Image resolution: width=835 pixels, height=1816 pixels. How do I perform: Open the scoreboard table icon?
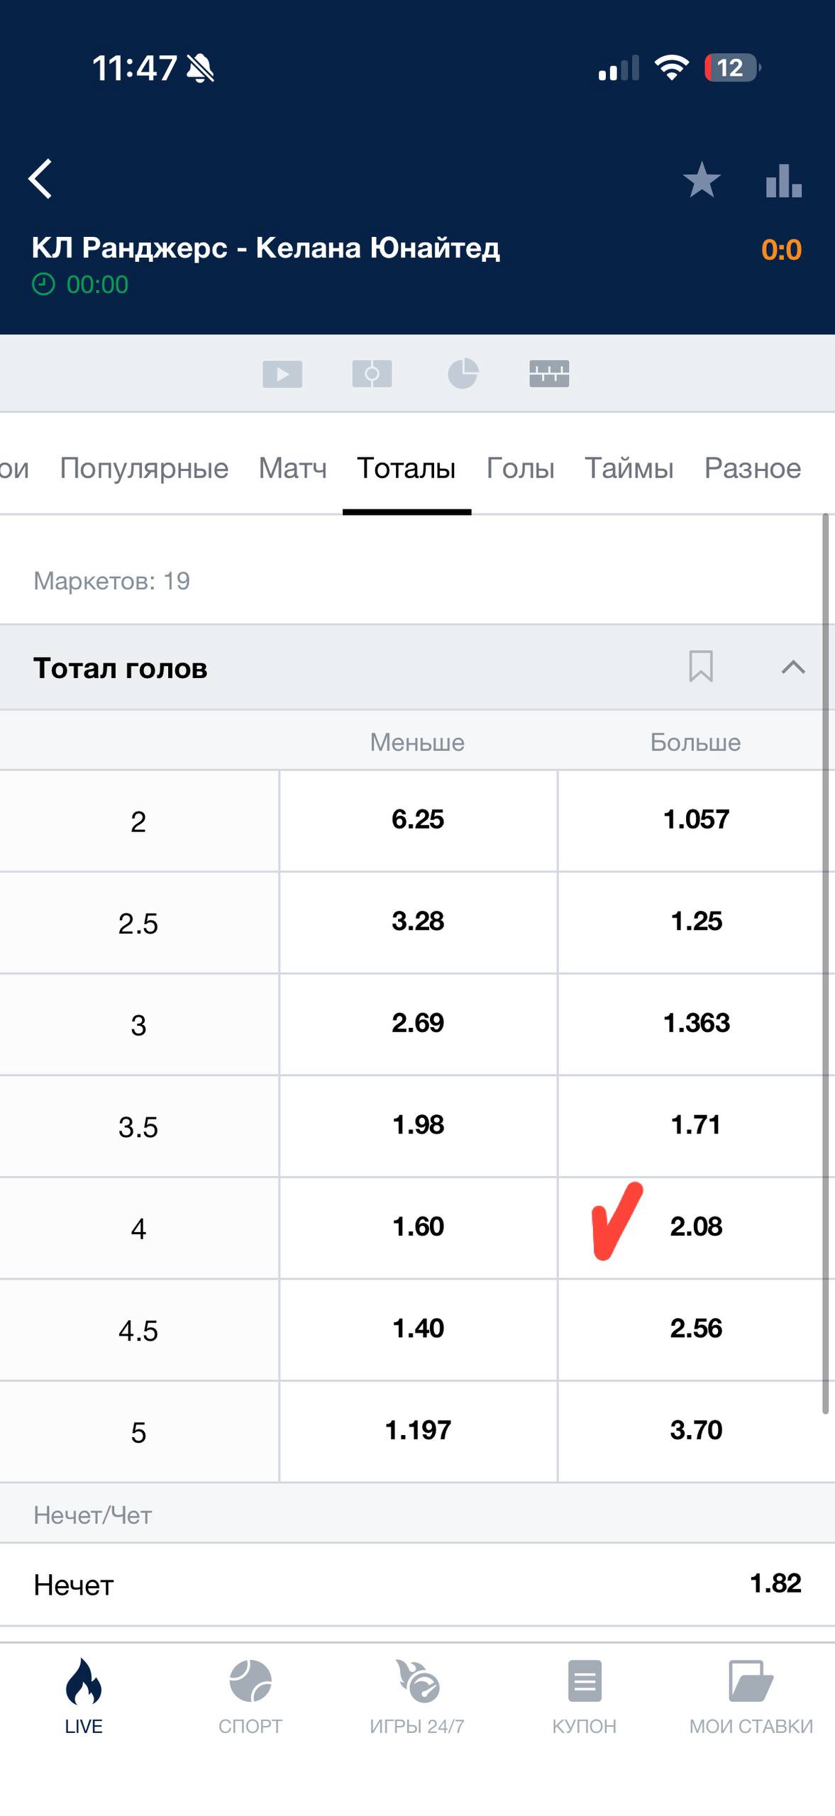[x=549, y=374]
